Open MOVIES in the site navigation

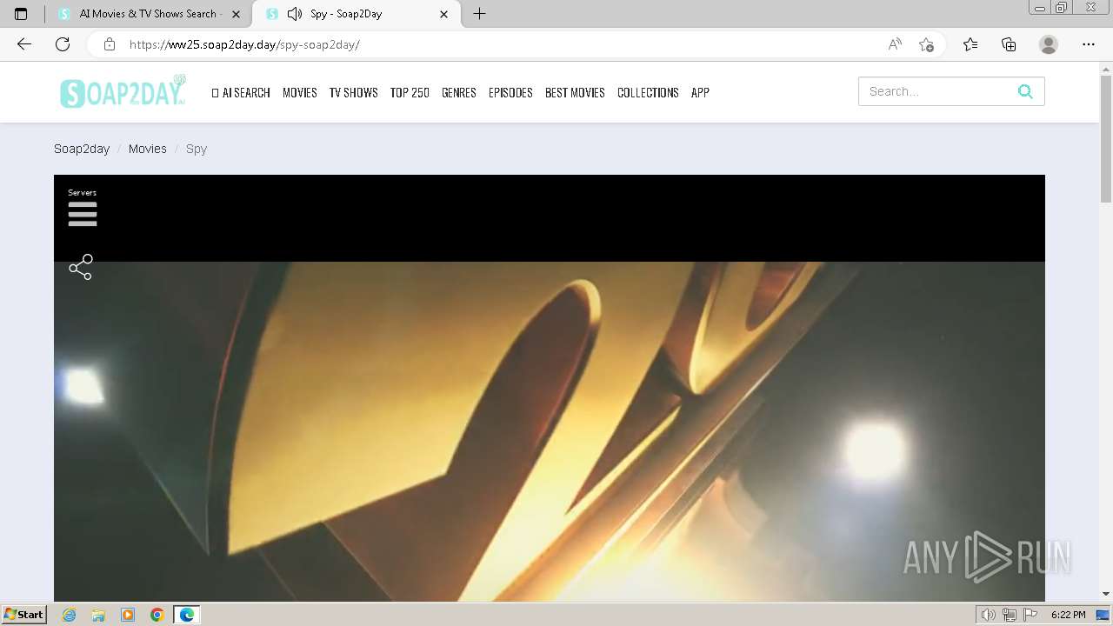tap(300, 92)
